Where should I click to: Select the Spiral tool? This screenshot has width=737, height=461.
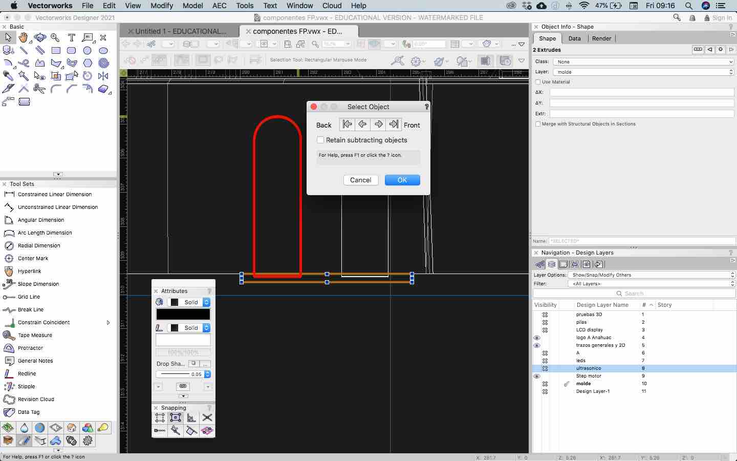point(103,63)
